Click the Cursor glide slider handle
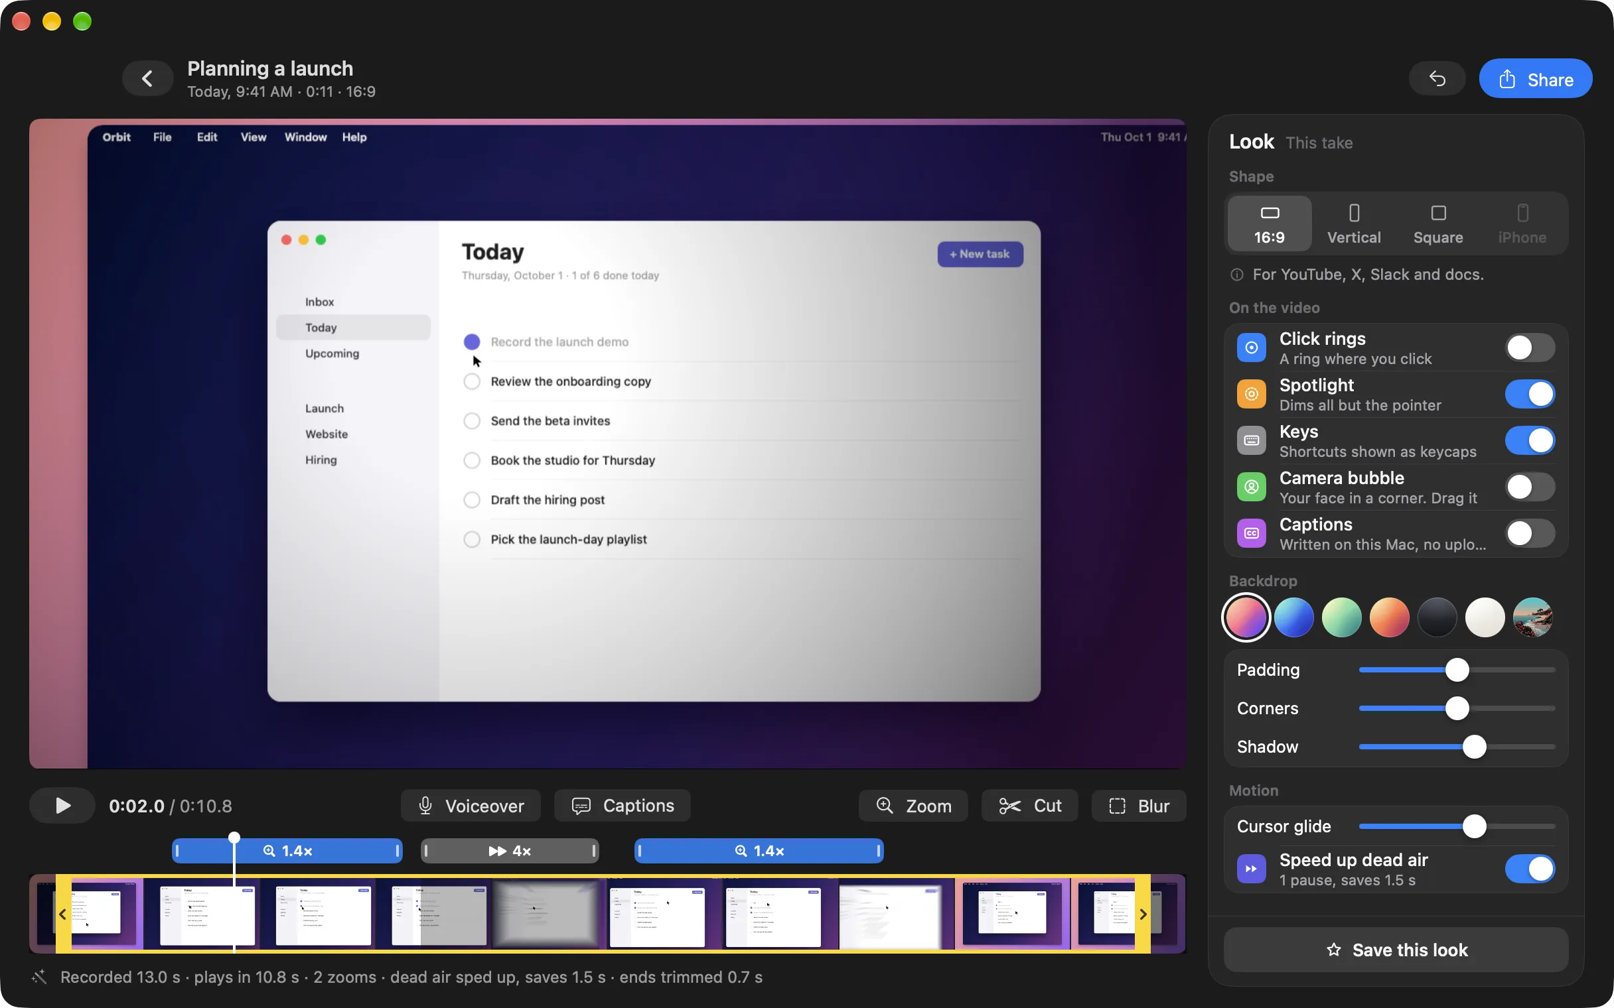Viewport: 1614px width, 1008px height. (x=1475, y=827)
